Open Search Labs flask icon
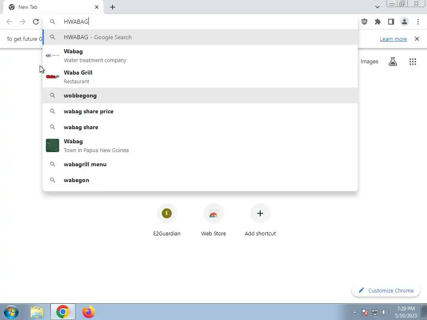This screenshot has height=320, width=427. pyautogui.click(x=393, y=62)
